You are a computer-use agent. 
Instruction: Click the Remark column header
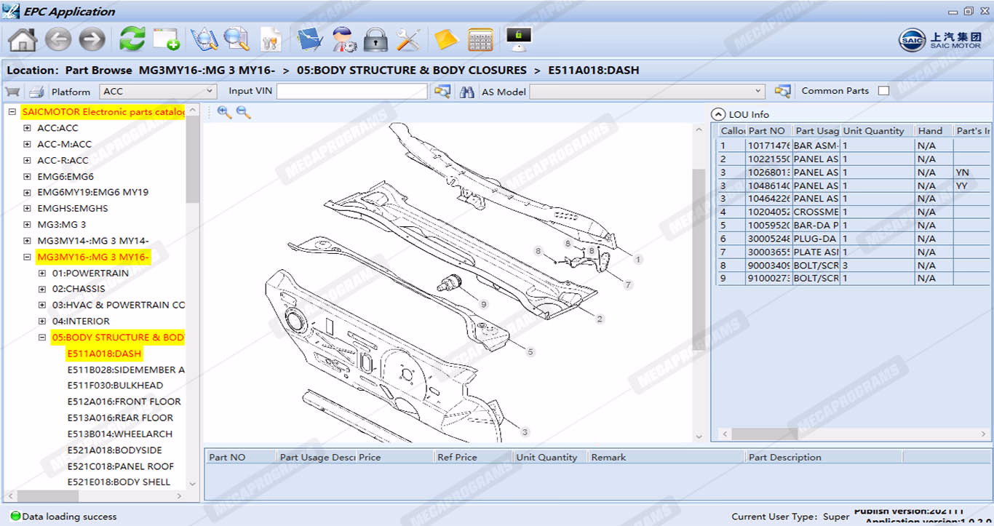coord(666,457)
